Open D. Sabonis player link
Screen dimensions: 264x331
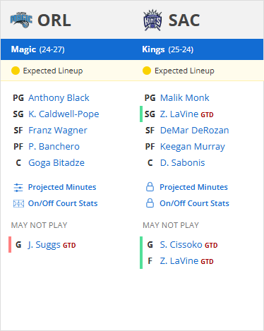[x=183, y=163]
